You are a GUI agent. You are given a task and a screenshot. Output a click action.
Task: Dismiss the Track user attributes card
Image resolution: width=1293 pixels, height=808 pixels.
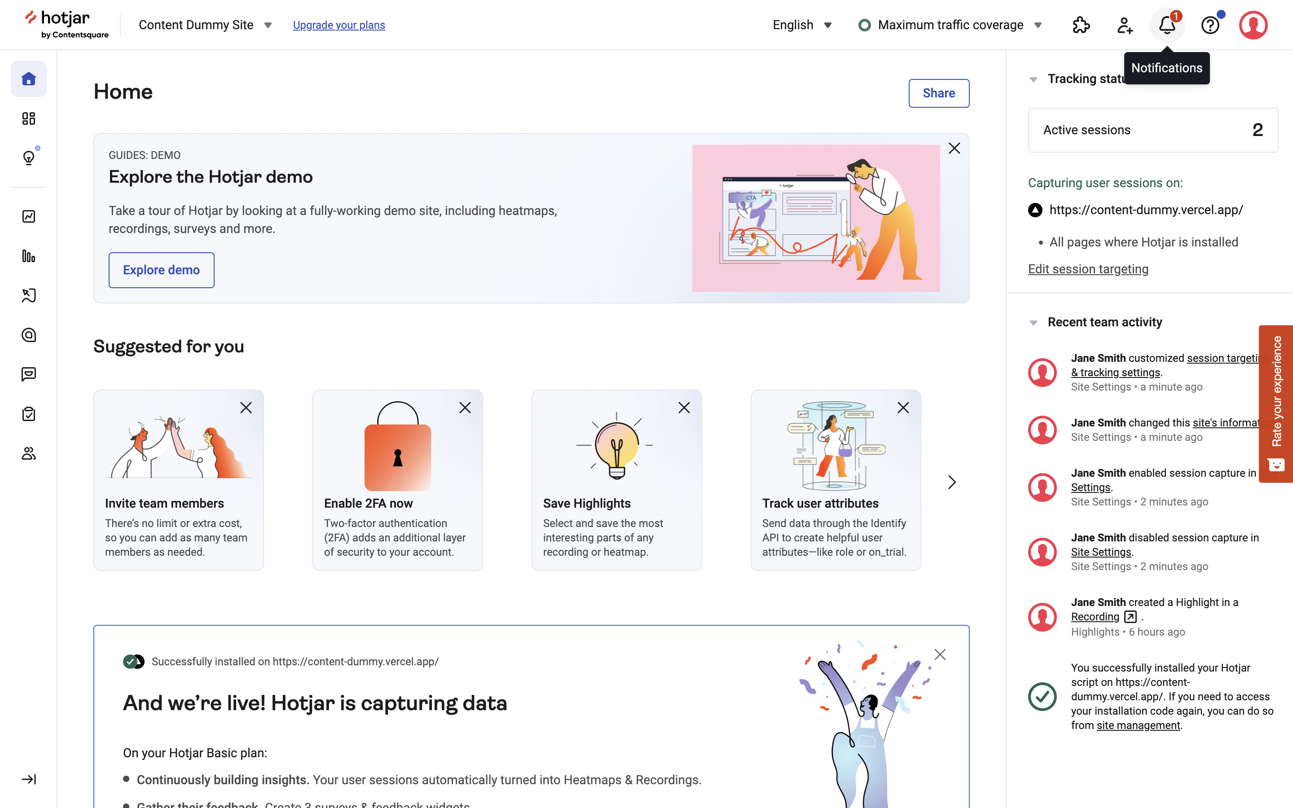903,408
